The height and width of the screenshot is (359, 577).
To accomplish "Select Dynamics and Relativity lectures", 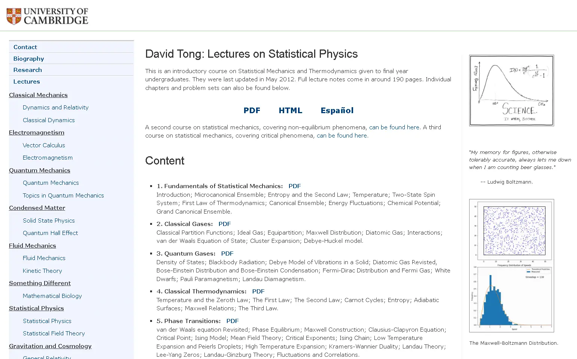I will click(x=55, y=107).
